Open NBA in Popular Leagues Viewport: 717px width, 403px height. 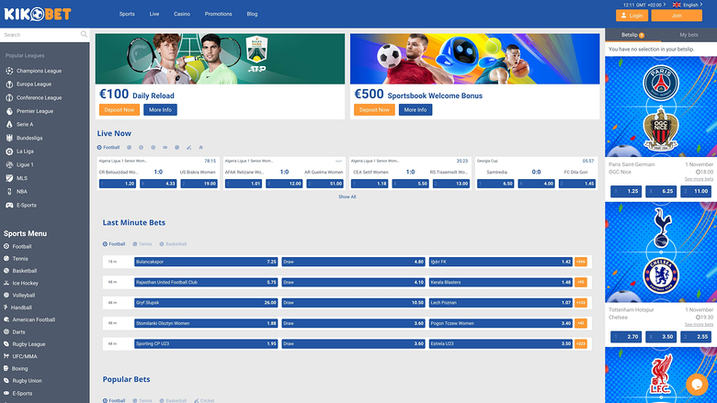tap(21, 192)
